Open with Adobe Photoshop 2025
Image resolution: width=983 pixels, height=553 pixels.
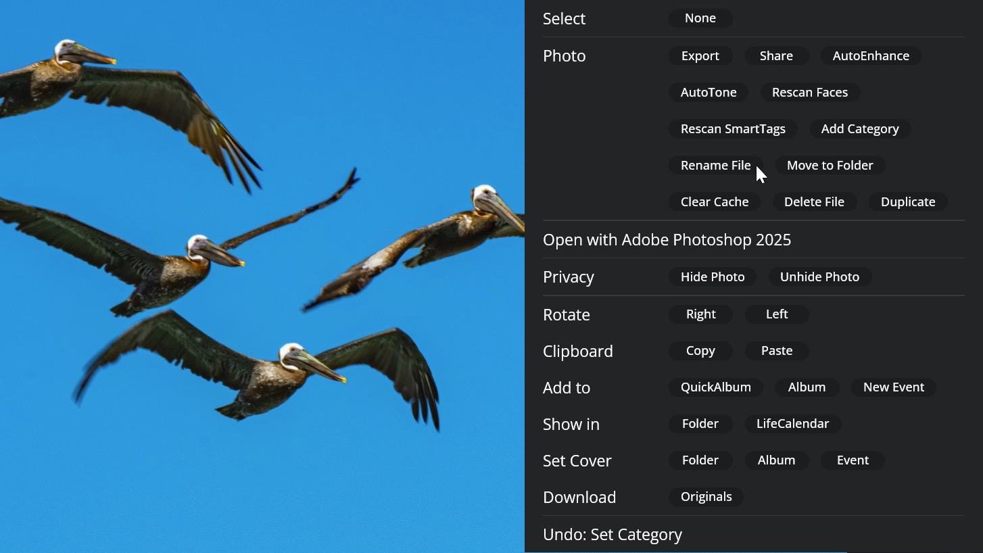coord(667,240)
